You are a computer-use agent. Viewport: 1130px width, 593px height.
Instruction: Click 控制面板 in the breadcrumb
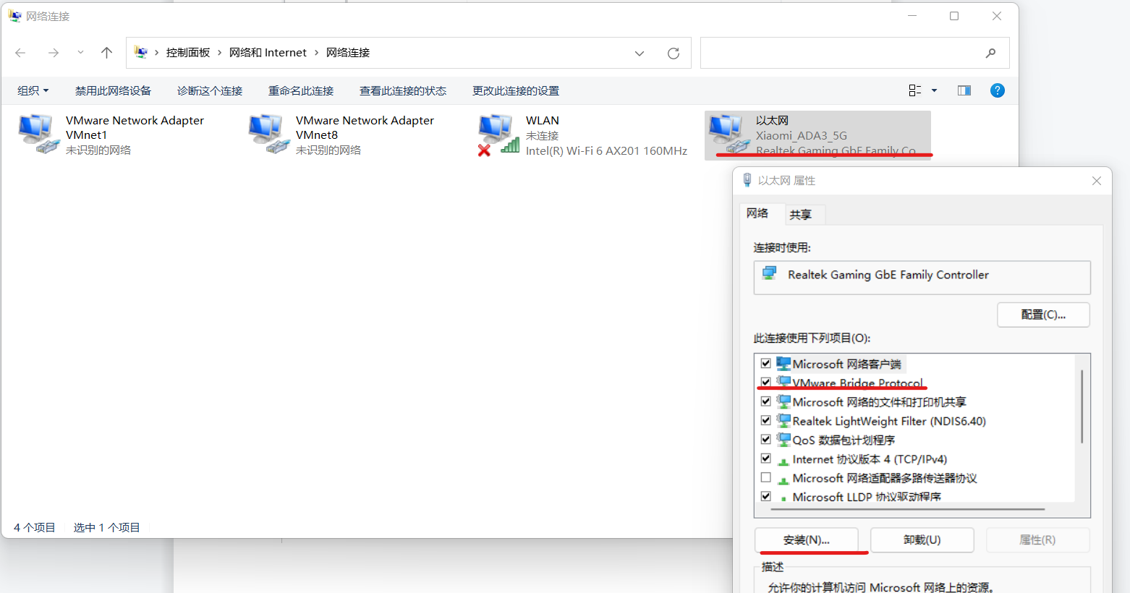coord(188,53)
